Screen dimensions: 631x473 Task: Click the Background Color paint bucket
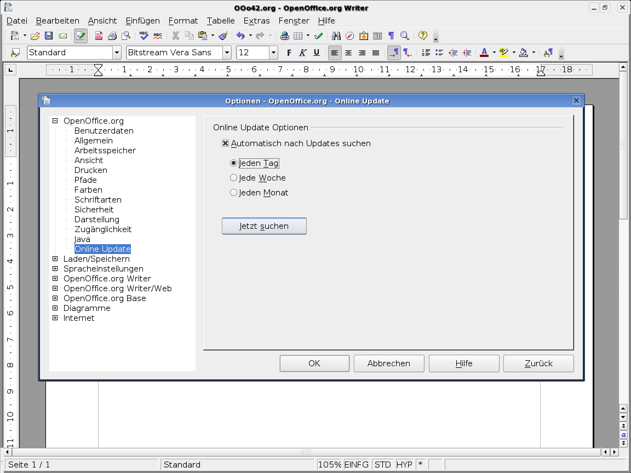524,53
